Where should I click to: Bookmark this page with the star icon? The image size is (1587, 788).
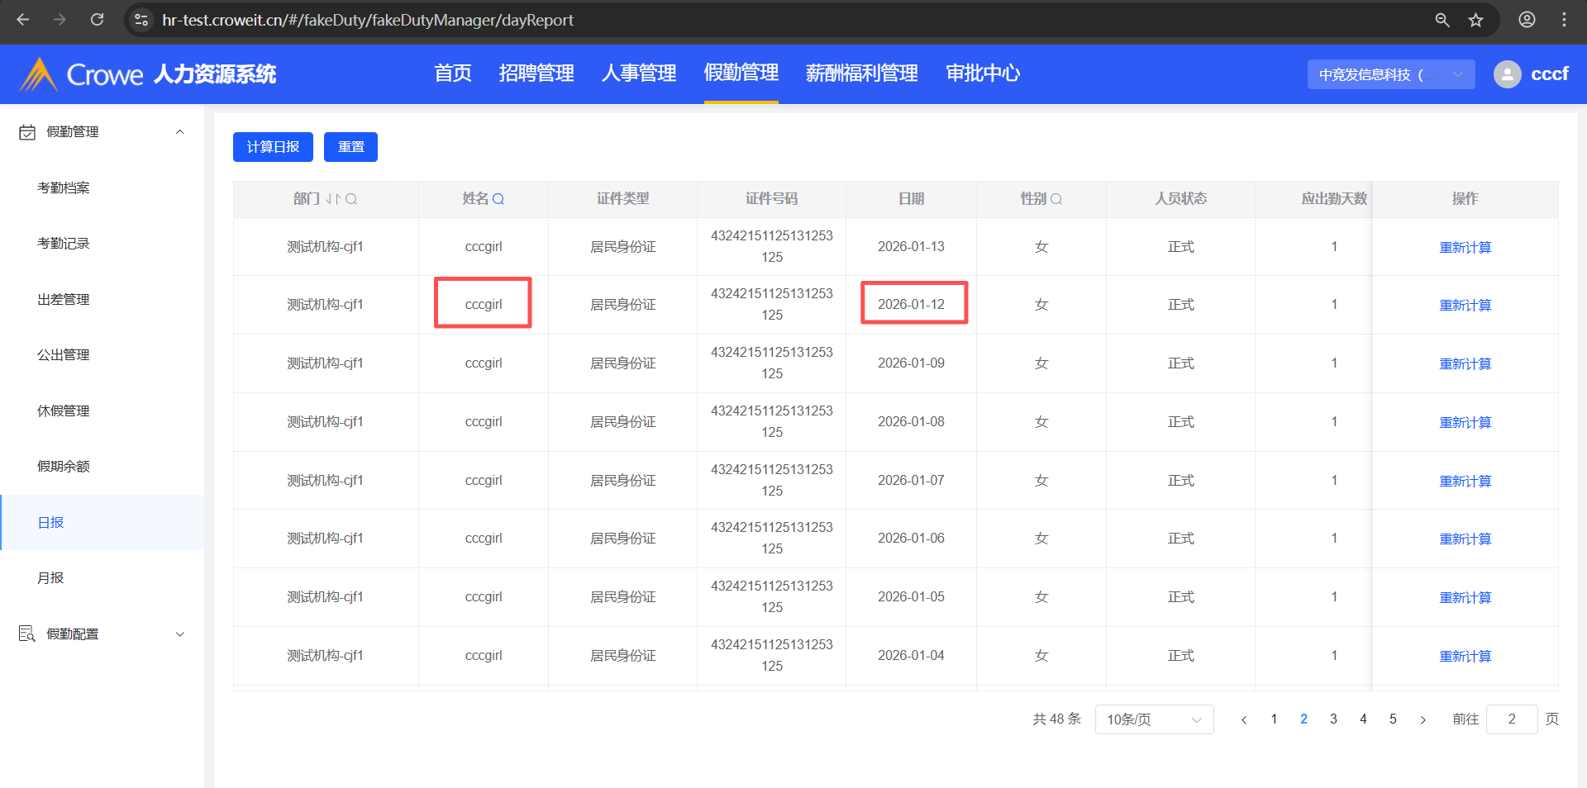(1475, 20)
